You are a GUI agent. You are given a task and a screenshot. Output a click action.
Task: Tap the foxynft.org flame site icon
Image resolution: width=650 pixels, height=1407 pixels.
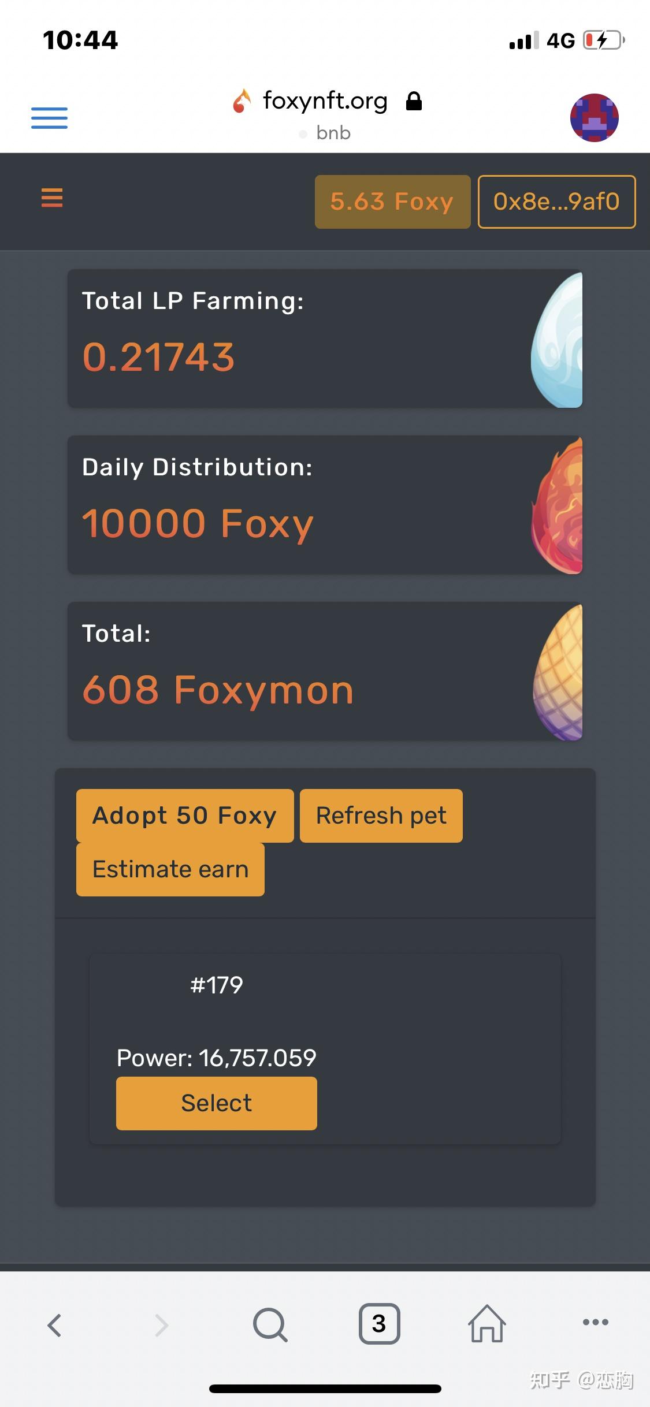[242, 102]
